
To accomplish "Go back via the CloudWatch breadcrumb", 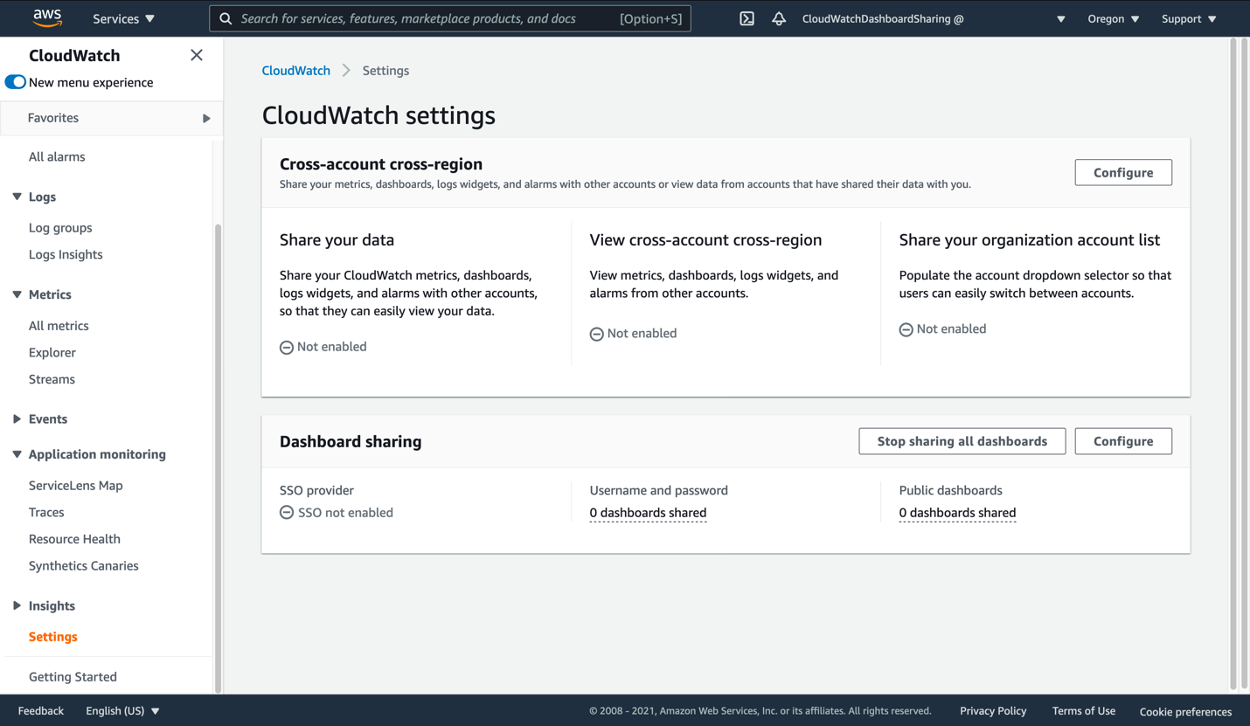I will pos(295,70).
